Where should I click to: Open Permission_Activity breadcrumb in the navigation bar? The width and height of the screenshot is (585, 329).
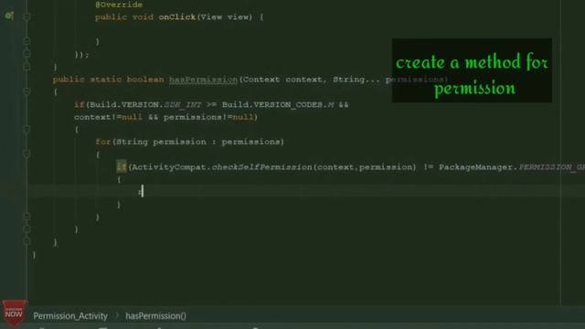pos(70,316)
